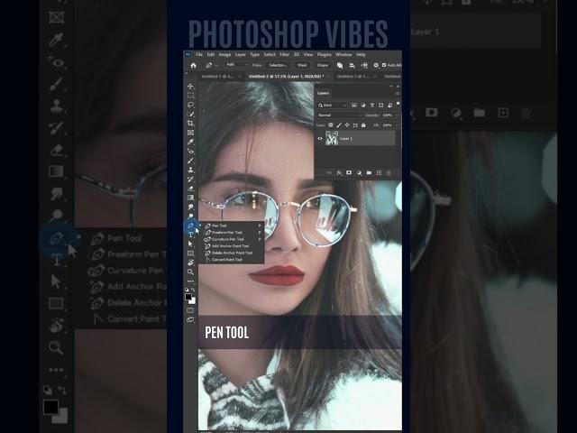The image size is (577, 433).
Task: Toggle lock position icon
Action: point(347,125)
